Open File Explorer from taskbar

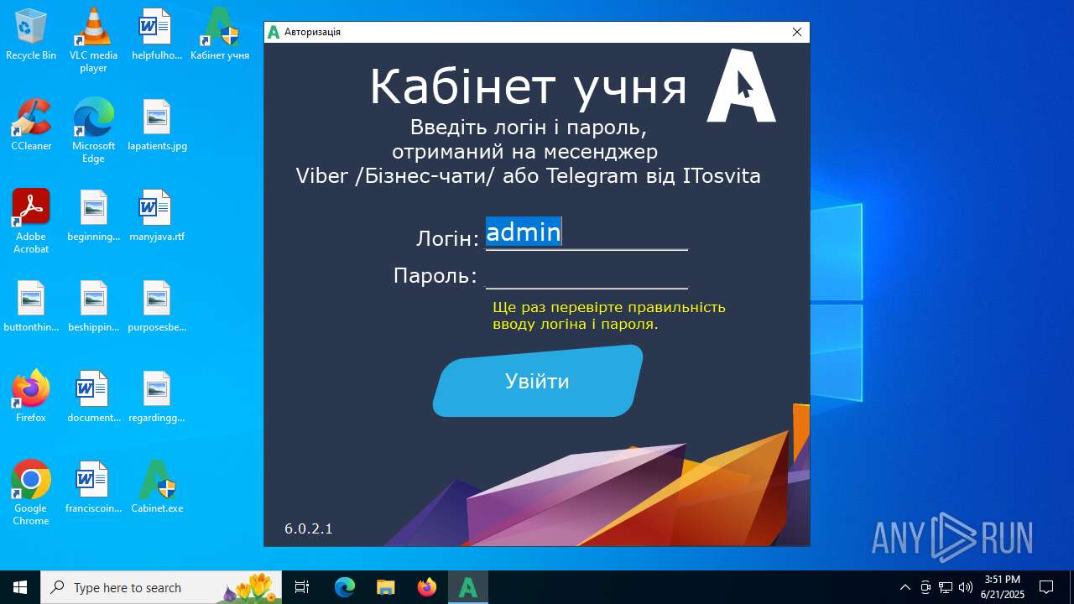pos(386,587)
